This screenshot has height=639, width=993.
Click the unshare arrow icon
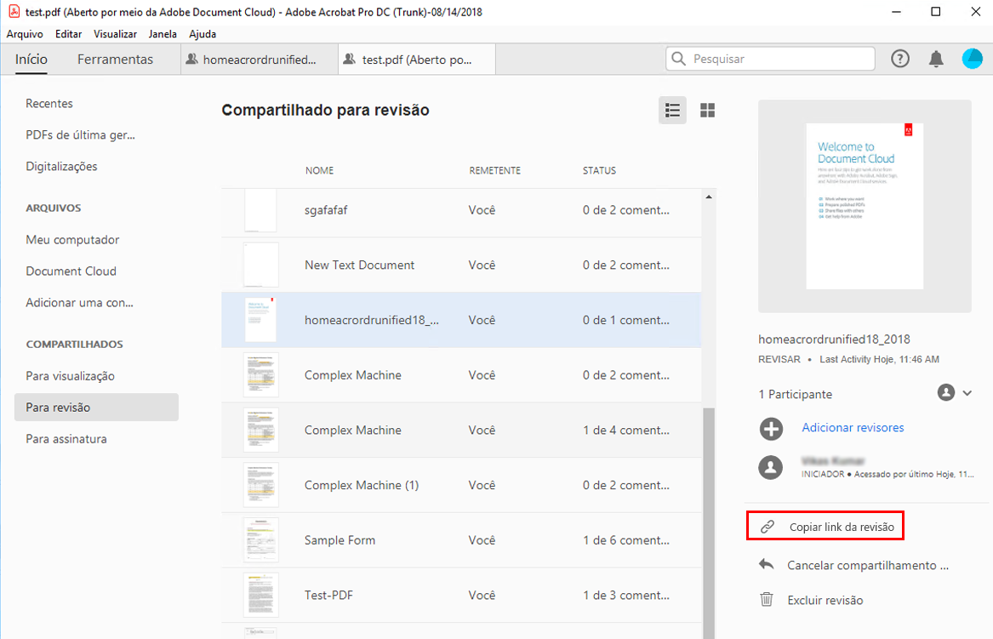click(767, 564)
